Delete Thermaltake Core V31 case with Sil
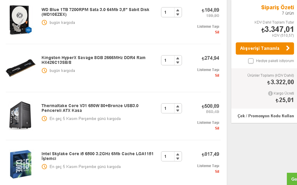Image resolution: width=297 pixels, height=185 pixels. tap(217, 128)
